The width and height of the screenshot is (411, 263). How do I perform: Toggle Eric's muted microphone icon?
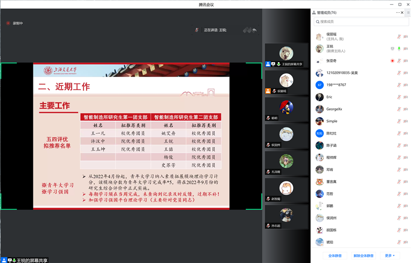click(x=399, y=97)
